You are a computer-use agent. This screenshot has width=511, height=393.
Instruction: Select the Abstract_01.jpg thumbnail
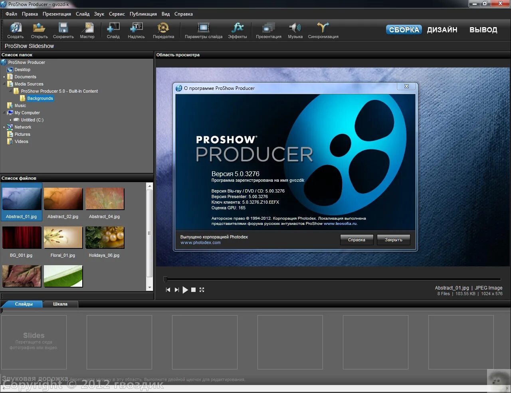(22, 202)
